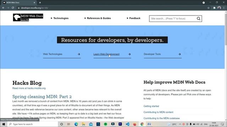The image size is (227, 127).
Task: Open a new tab with the plus button
Action: point(40,2)
